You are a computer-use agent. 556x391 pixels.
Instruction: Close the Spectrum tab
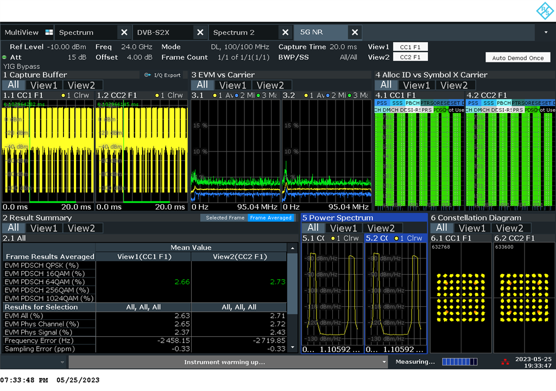pyautogui.click(x=124, y=32)
